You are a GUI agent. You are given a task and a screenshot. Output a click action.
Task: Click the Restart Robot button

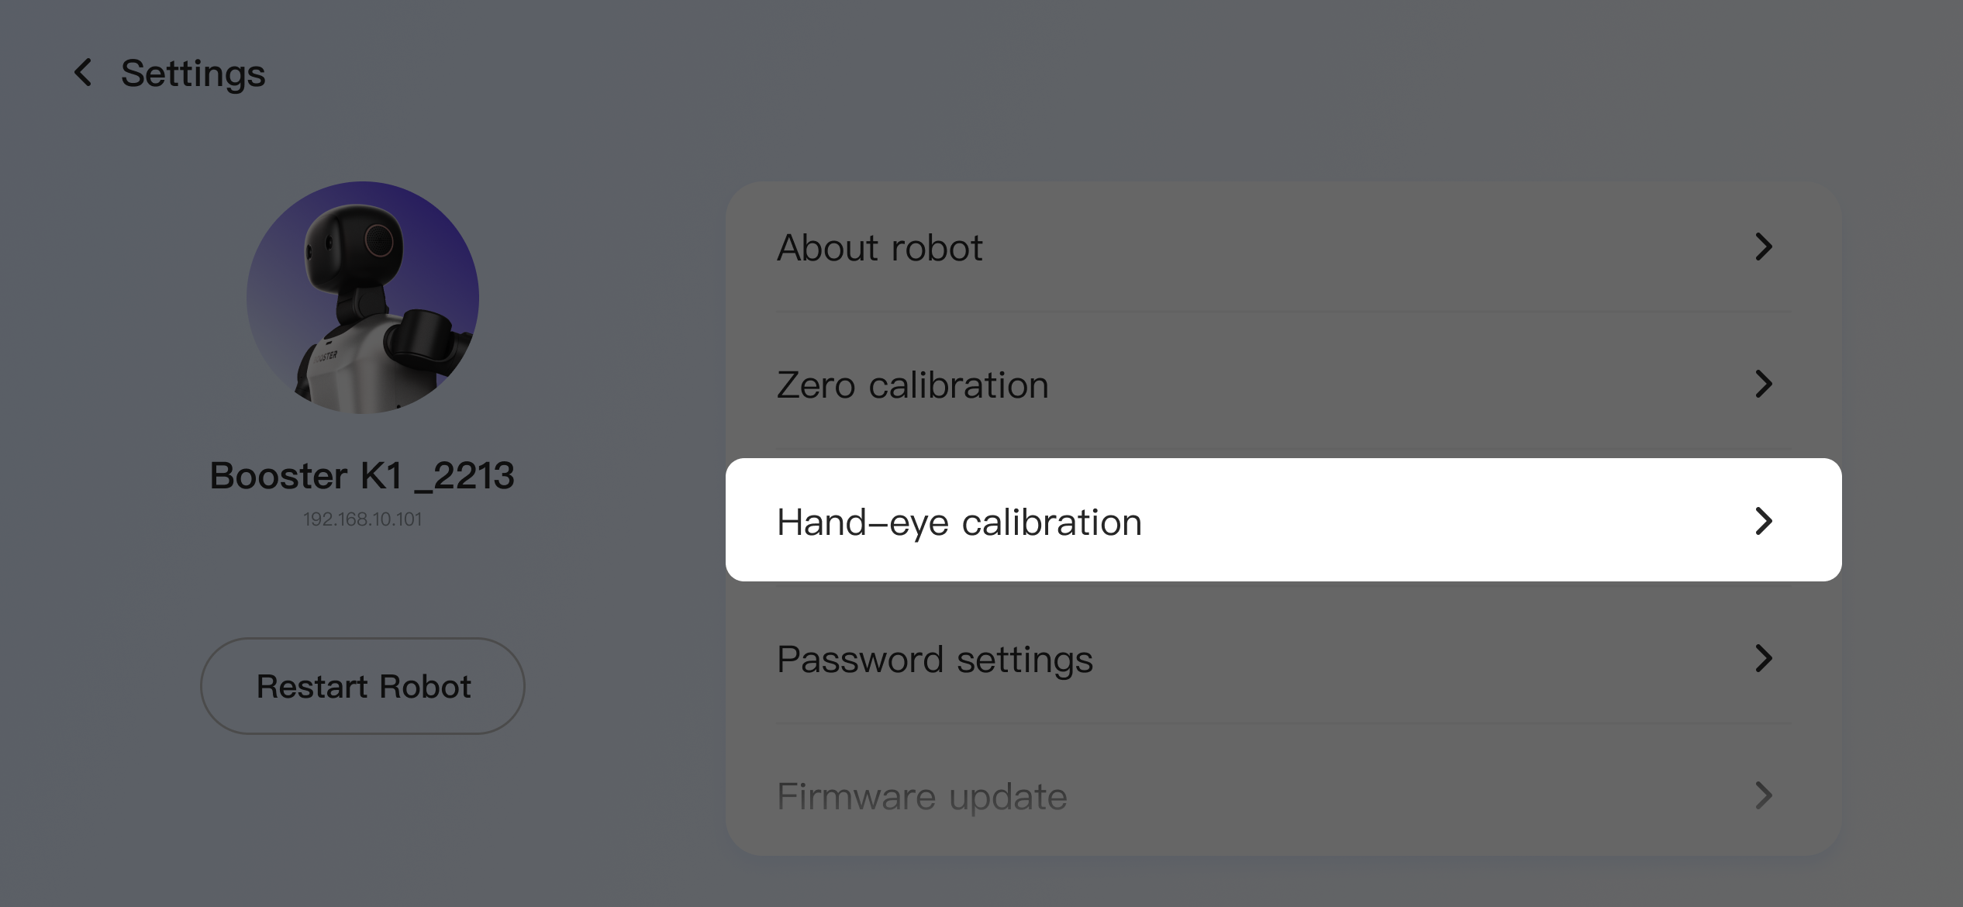point(363,686)
